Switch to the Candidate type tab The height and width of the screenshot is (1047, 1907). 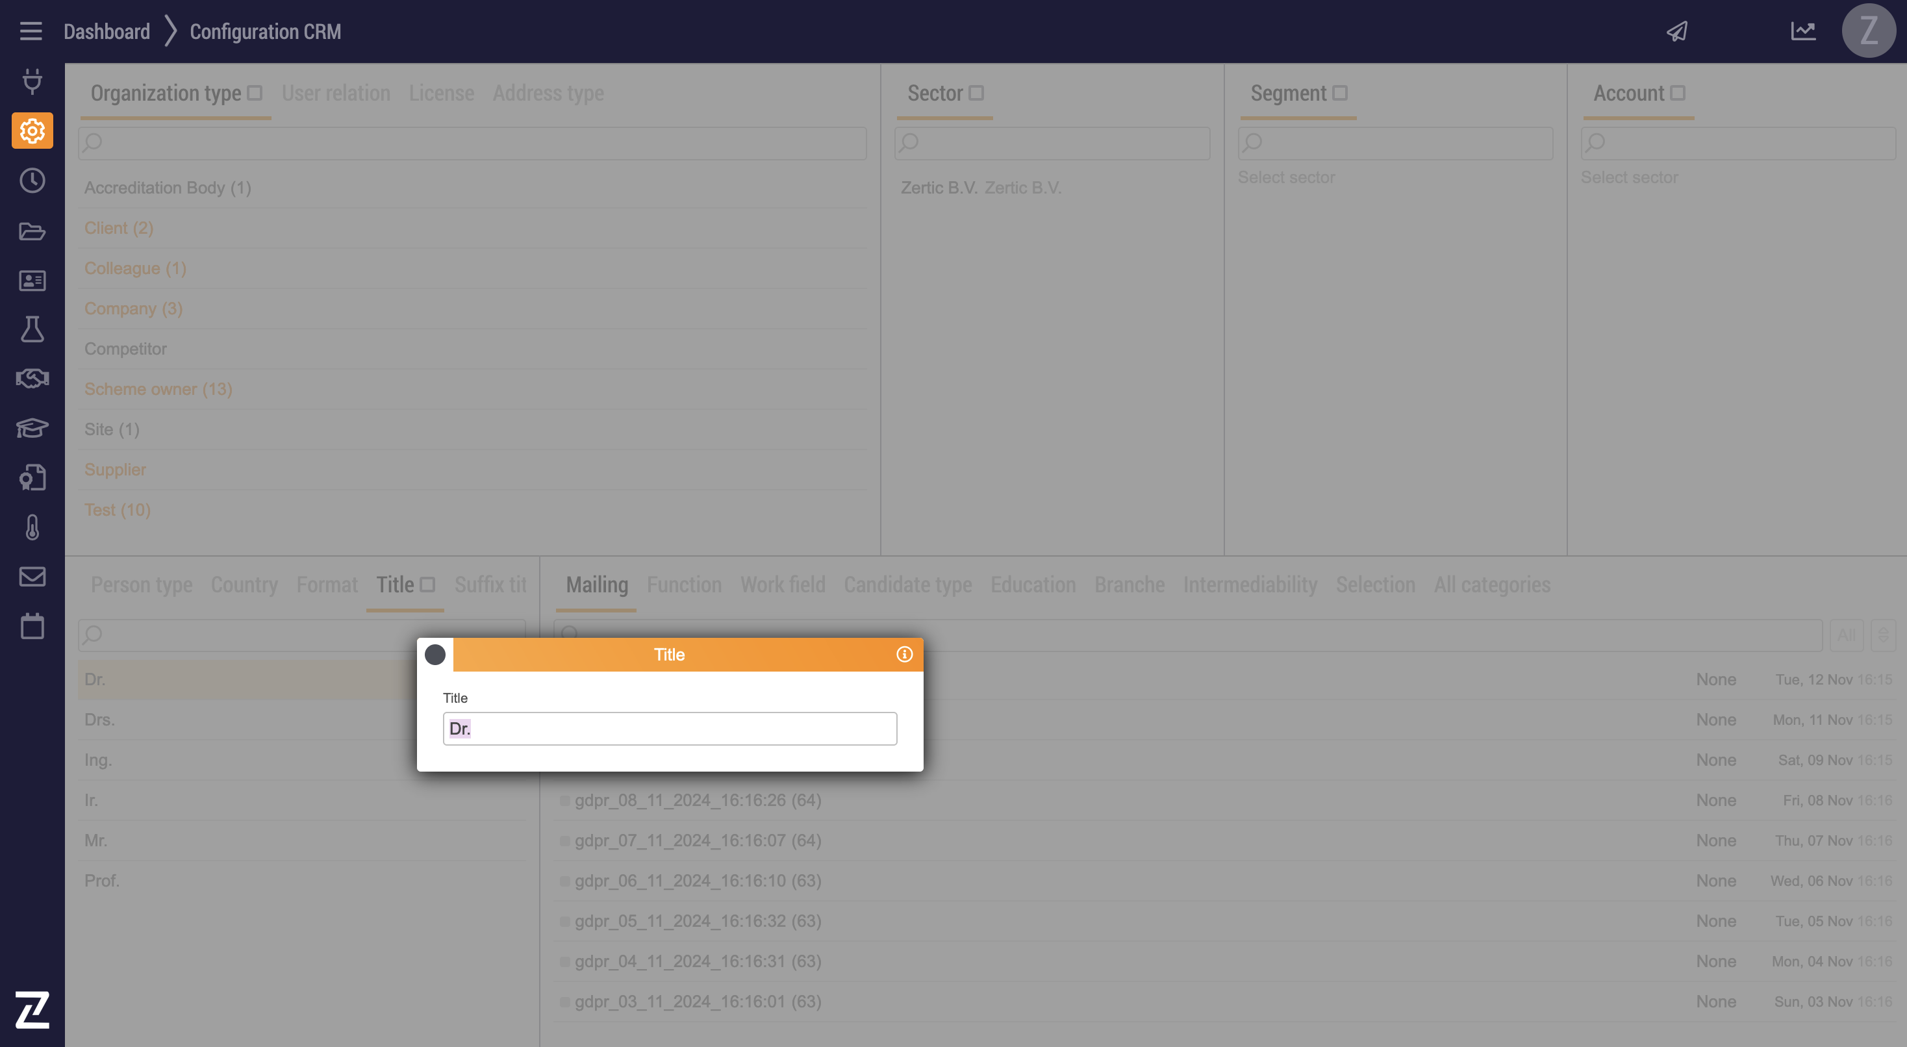coord(907,585)
